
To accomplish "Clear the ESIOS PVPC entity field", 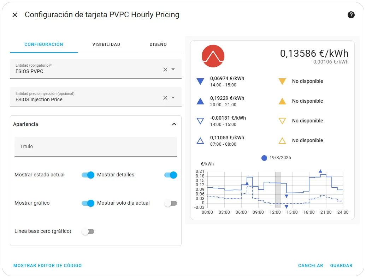I will pos(165,69).
